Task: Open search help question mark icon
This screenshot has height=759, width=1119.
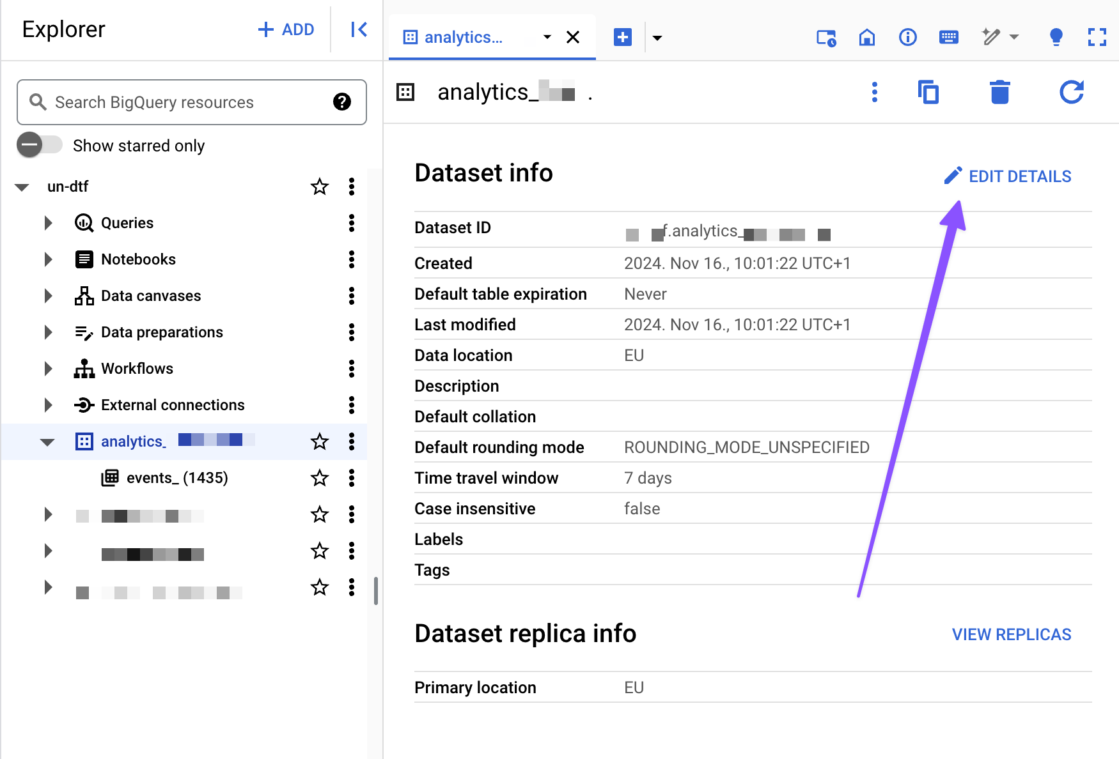Action: click(x=342, y=102)
